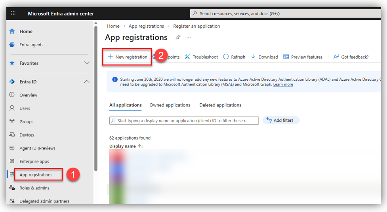Click the sidebar scroll up arrow
The width and height of the screenshot is (387, 212).
[96, 23]
